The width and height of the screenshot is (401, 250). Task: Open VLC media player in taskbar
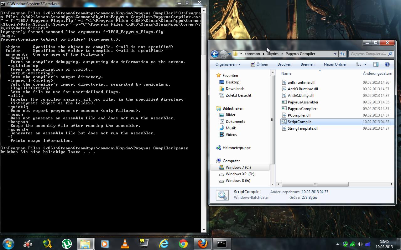(x=125, y=243)
